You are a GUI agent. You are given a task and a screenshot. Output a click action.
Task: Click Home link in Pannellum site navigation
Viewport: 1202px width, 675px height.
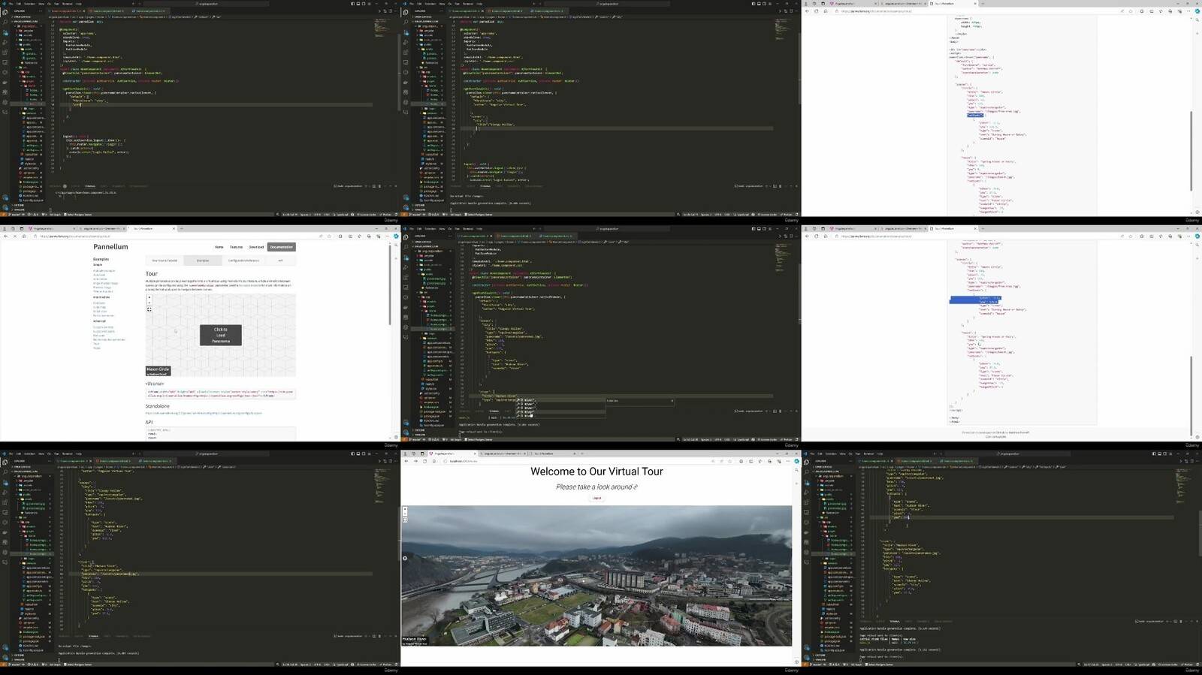point(219,247)
